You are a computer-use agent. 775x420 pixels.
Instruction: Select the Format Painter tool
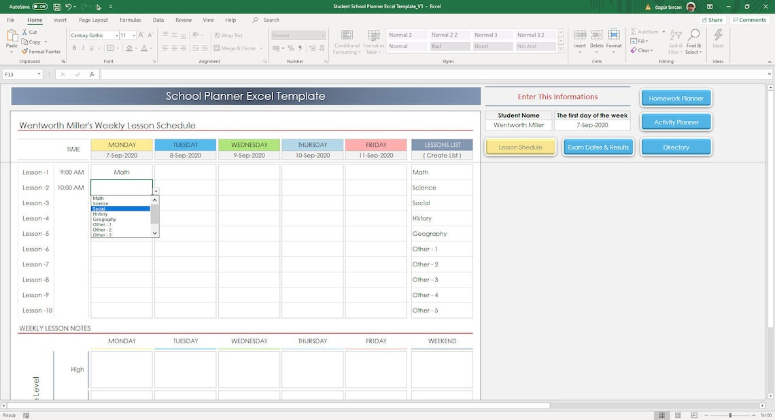coord(41,51)
